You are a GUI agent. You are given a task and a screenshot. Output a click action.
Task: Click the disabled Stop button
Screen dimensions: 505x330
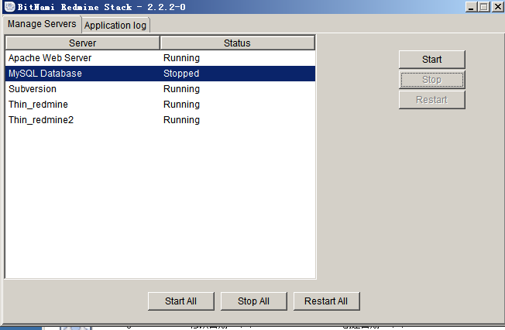(432, 80)
